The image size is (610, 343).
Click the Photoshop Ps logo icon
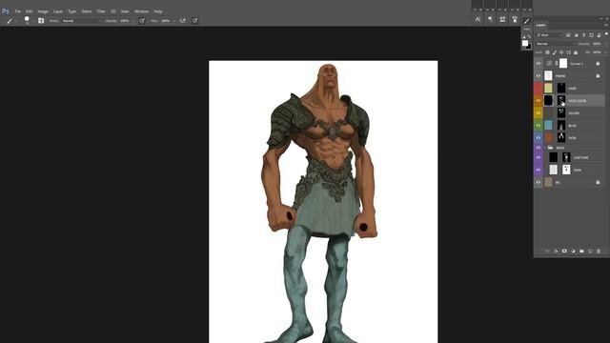point(6,10)
